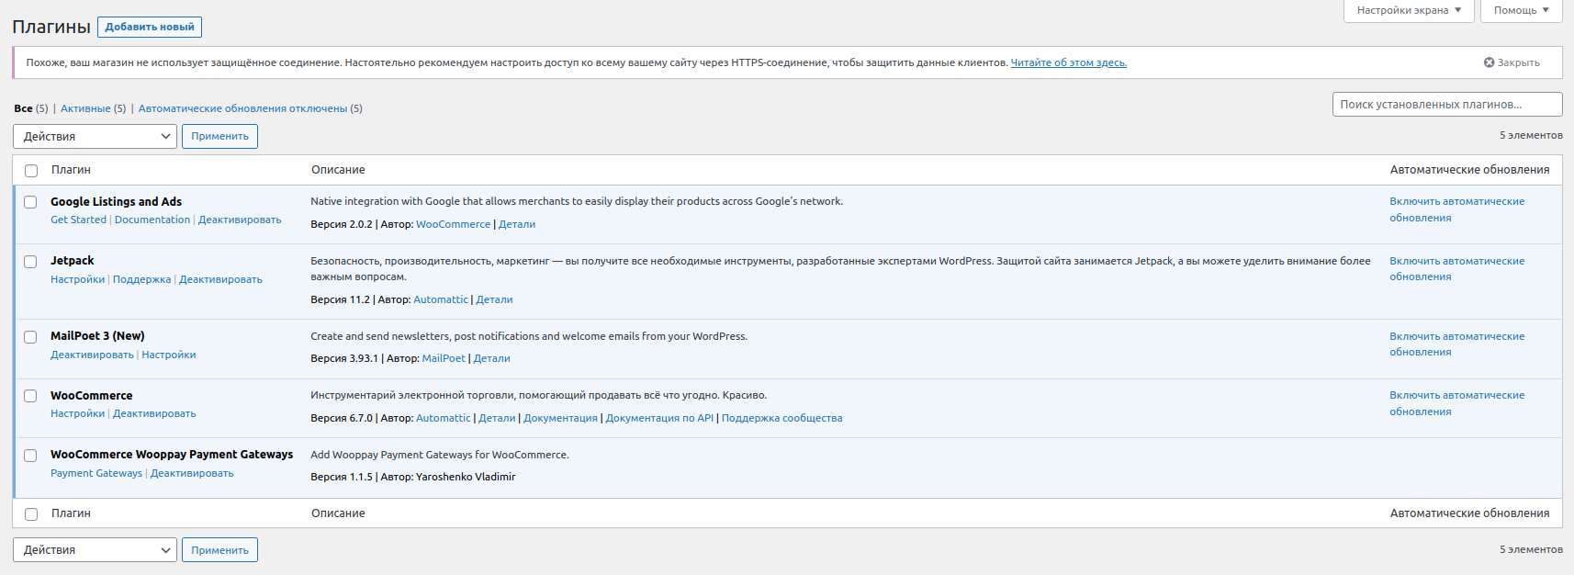View Детали for MailPoet 3
1574x575 pixels.
492,358
